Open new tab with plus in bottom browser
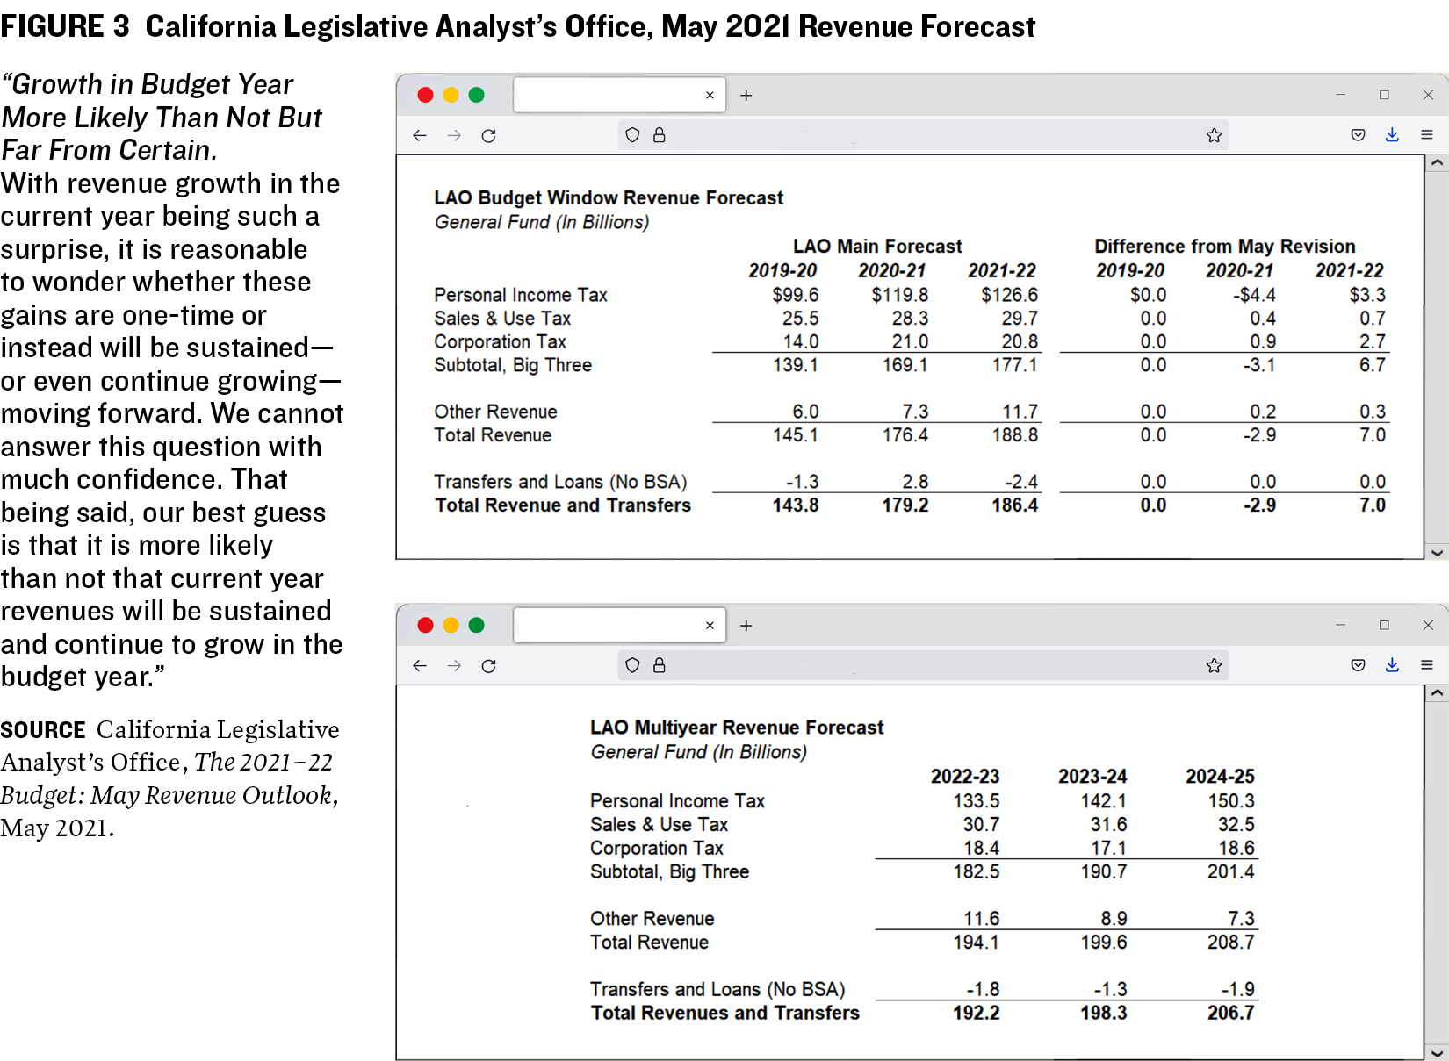This screenshot has width=1449, height=1061. (746, 626)
